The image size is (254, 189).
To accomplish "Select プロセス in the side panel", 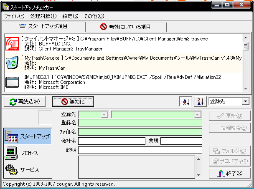I will pyautogui.click(x=28, y=153).
